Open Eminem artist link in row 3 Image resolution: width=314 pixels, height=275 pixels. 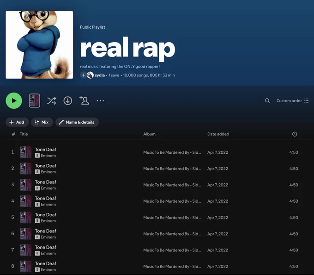[48, 188]
